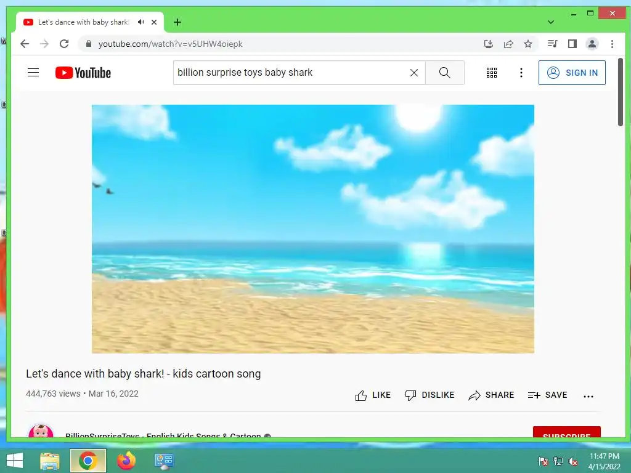Bookmark this page with the star icon
This screenshot has height=473, width=631.
[528, 44]
